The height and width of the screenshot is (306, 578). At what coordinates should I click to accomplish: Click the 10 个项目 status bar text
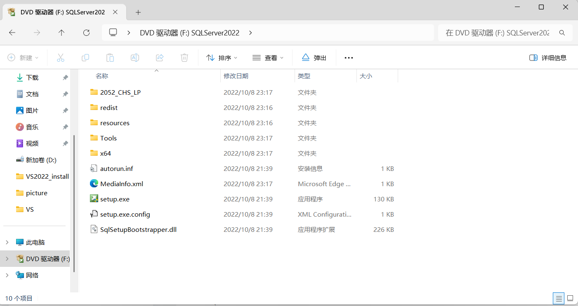[19, 298]
